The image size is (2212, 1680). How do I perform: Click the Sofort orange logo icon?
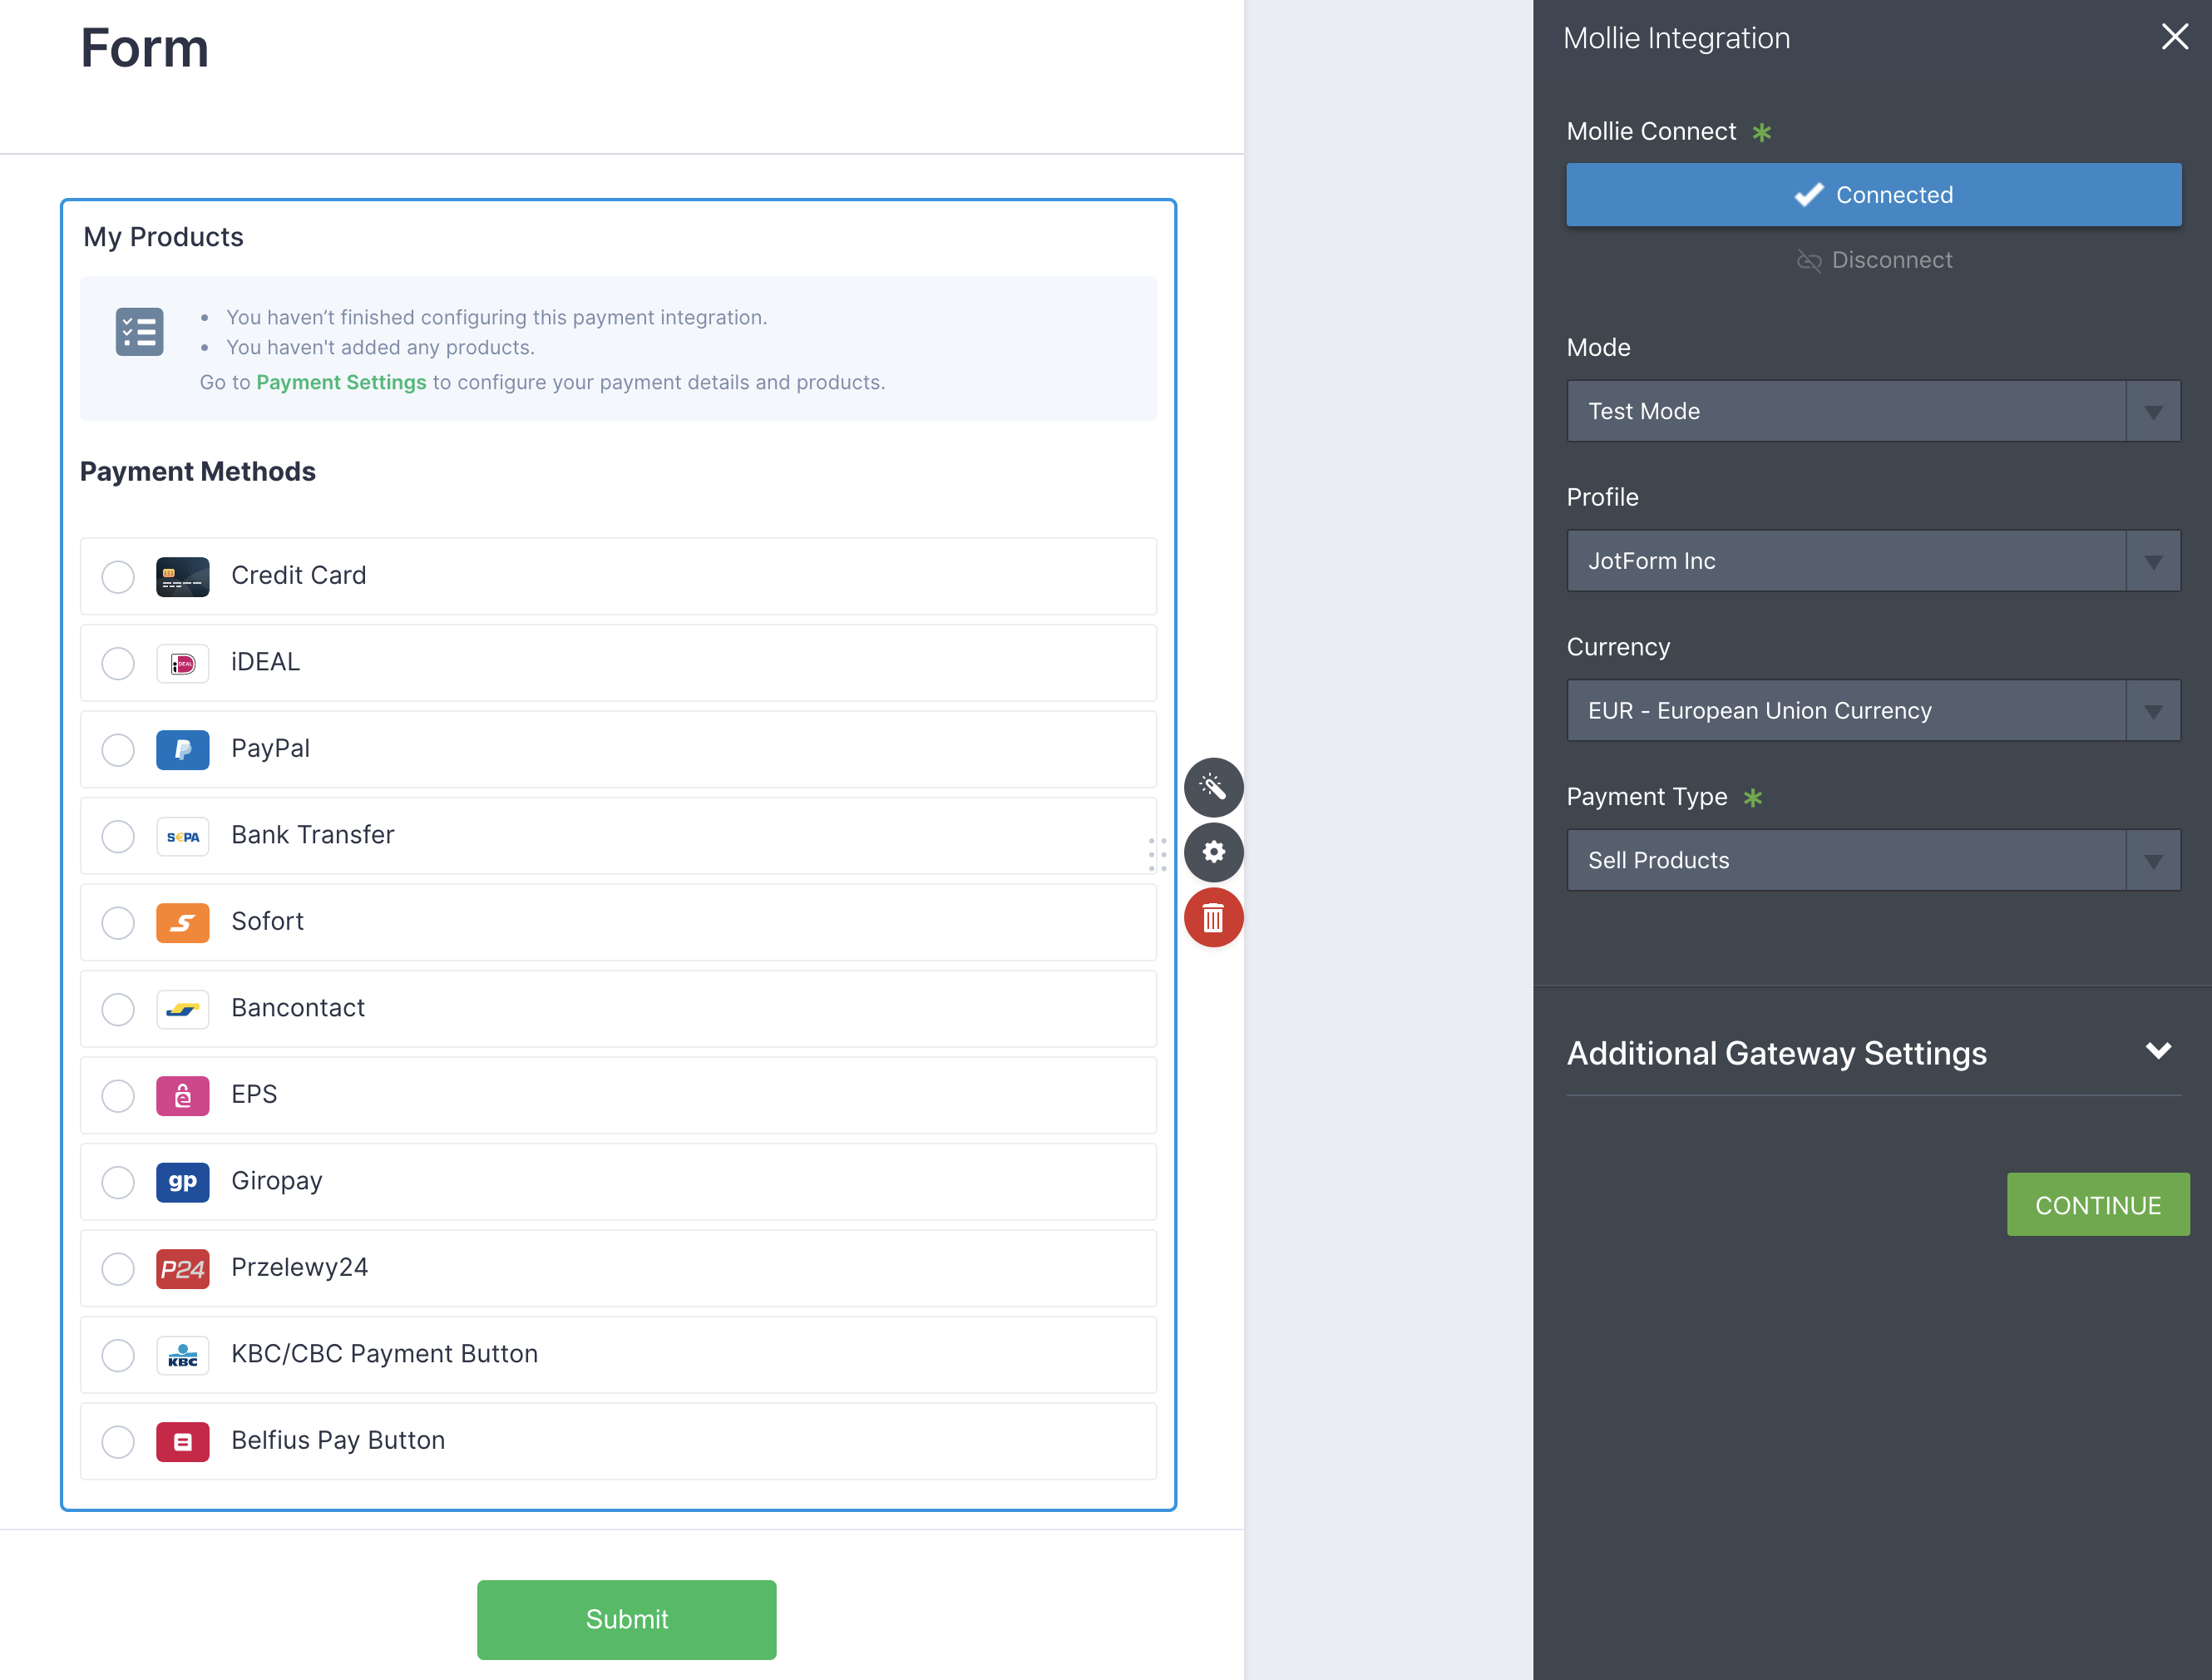[x=182, y=922]
